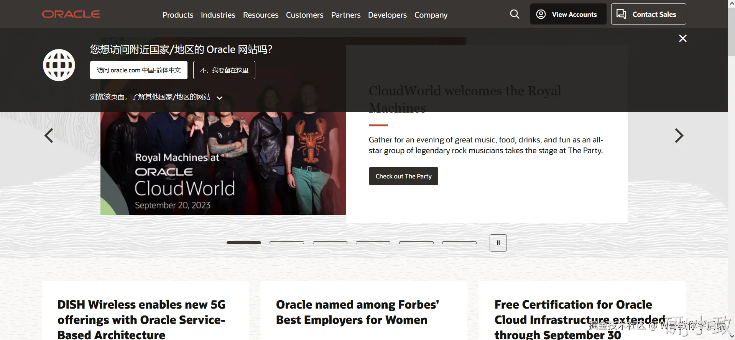Click the scrollbar down arrow
Screen dimensions: 735x340
coord(732,336)
